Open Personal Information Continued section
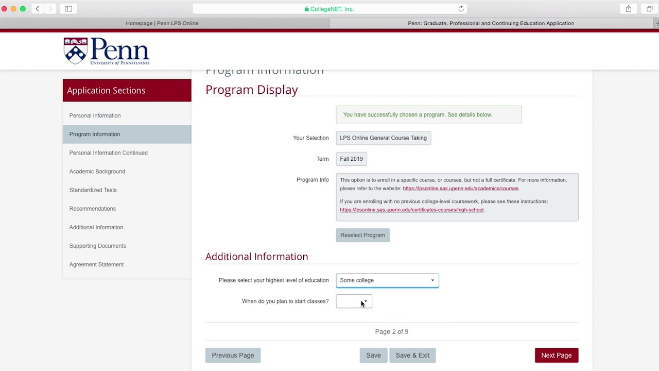 click(127, 153)
